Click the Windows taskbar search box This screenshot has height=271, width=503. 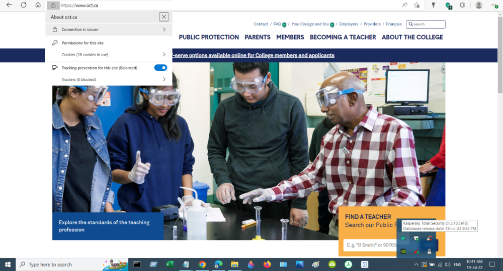click(72, 264)
